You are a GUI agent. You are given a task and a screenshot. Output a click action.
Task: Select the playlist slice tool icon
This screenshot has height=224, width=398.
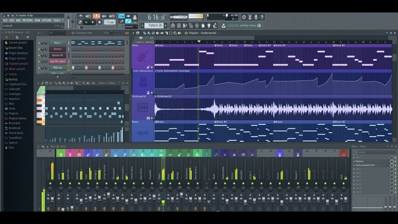[x=166, y=33]
